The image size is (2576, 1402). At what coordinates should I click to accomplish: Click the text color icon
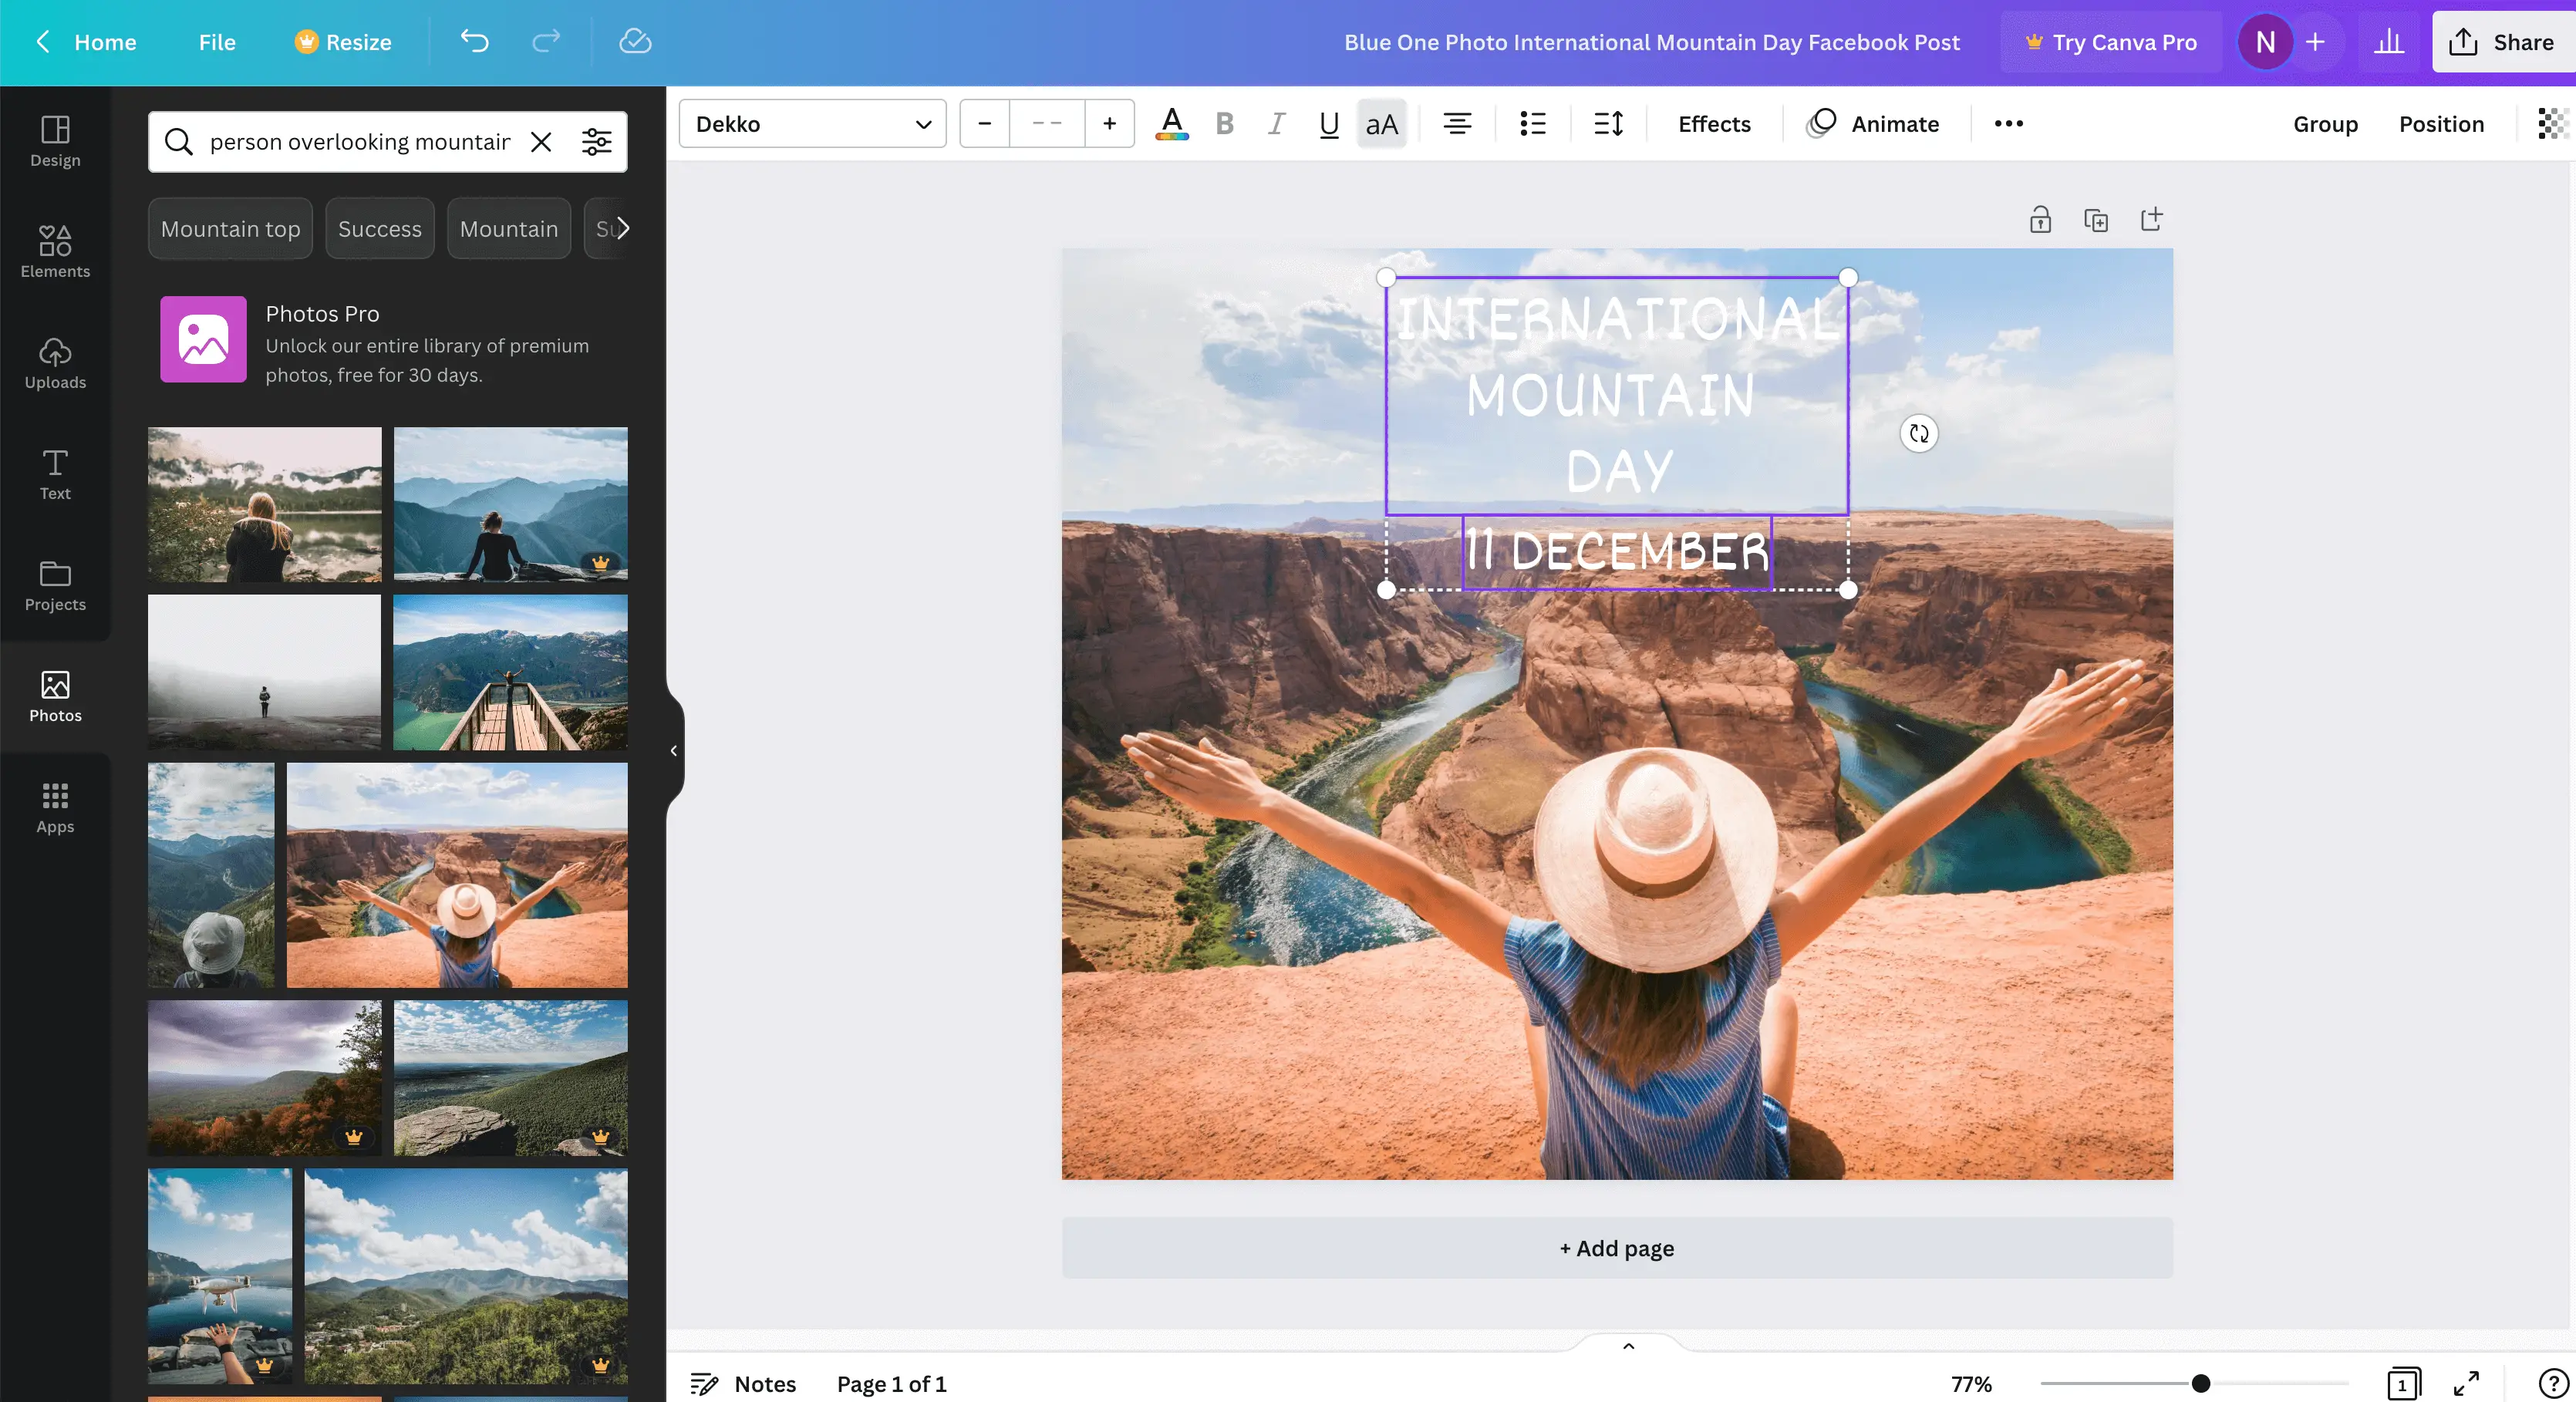click(1171, 123)
